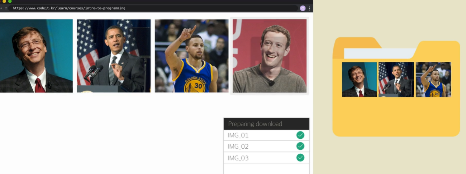Viewport: 466px width, 174px height.
Task: Open the purple profile avatar
Action: click(303, 8)
